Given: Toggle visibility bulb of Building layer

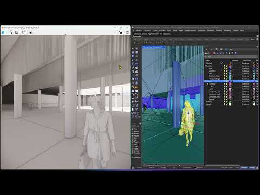Looking at the screenshot, I should (224, 66).
